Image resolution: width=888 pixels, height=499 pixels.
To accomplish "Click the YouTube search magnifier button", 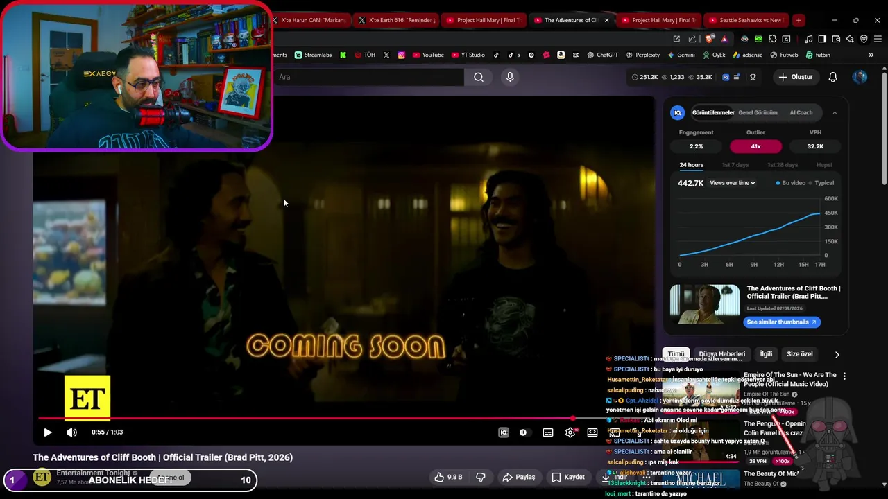I will (479, 77).
